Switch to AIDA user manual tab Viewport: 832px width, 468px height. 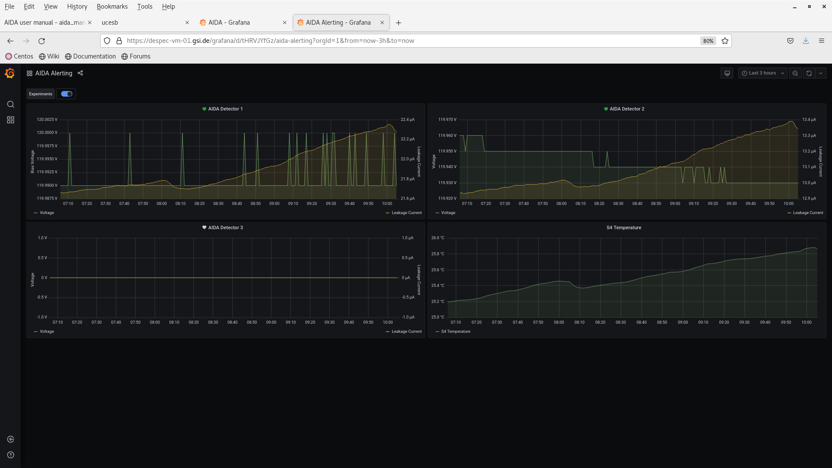click(45, 23)
